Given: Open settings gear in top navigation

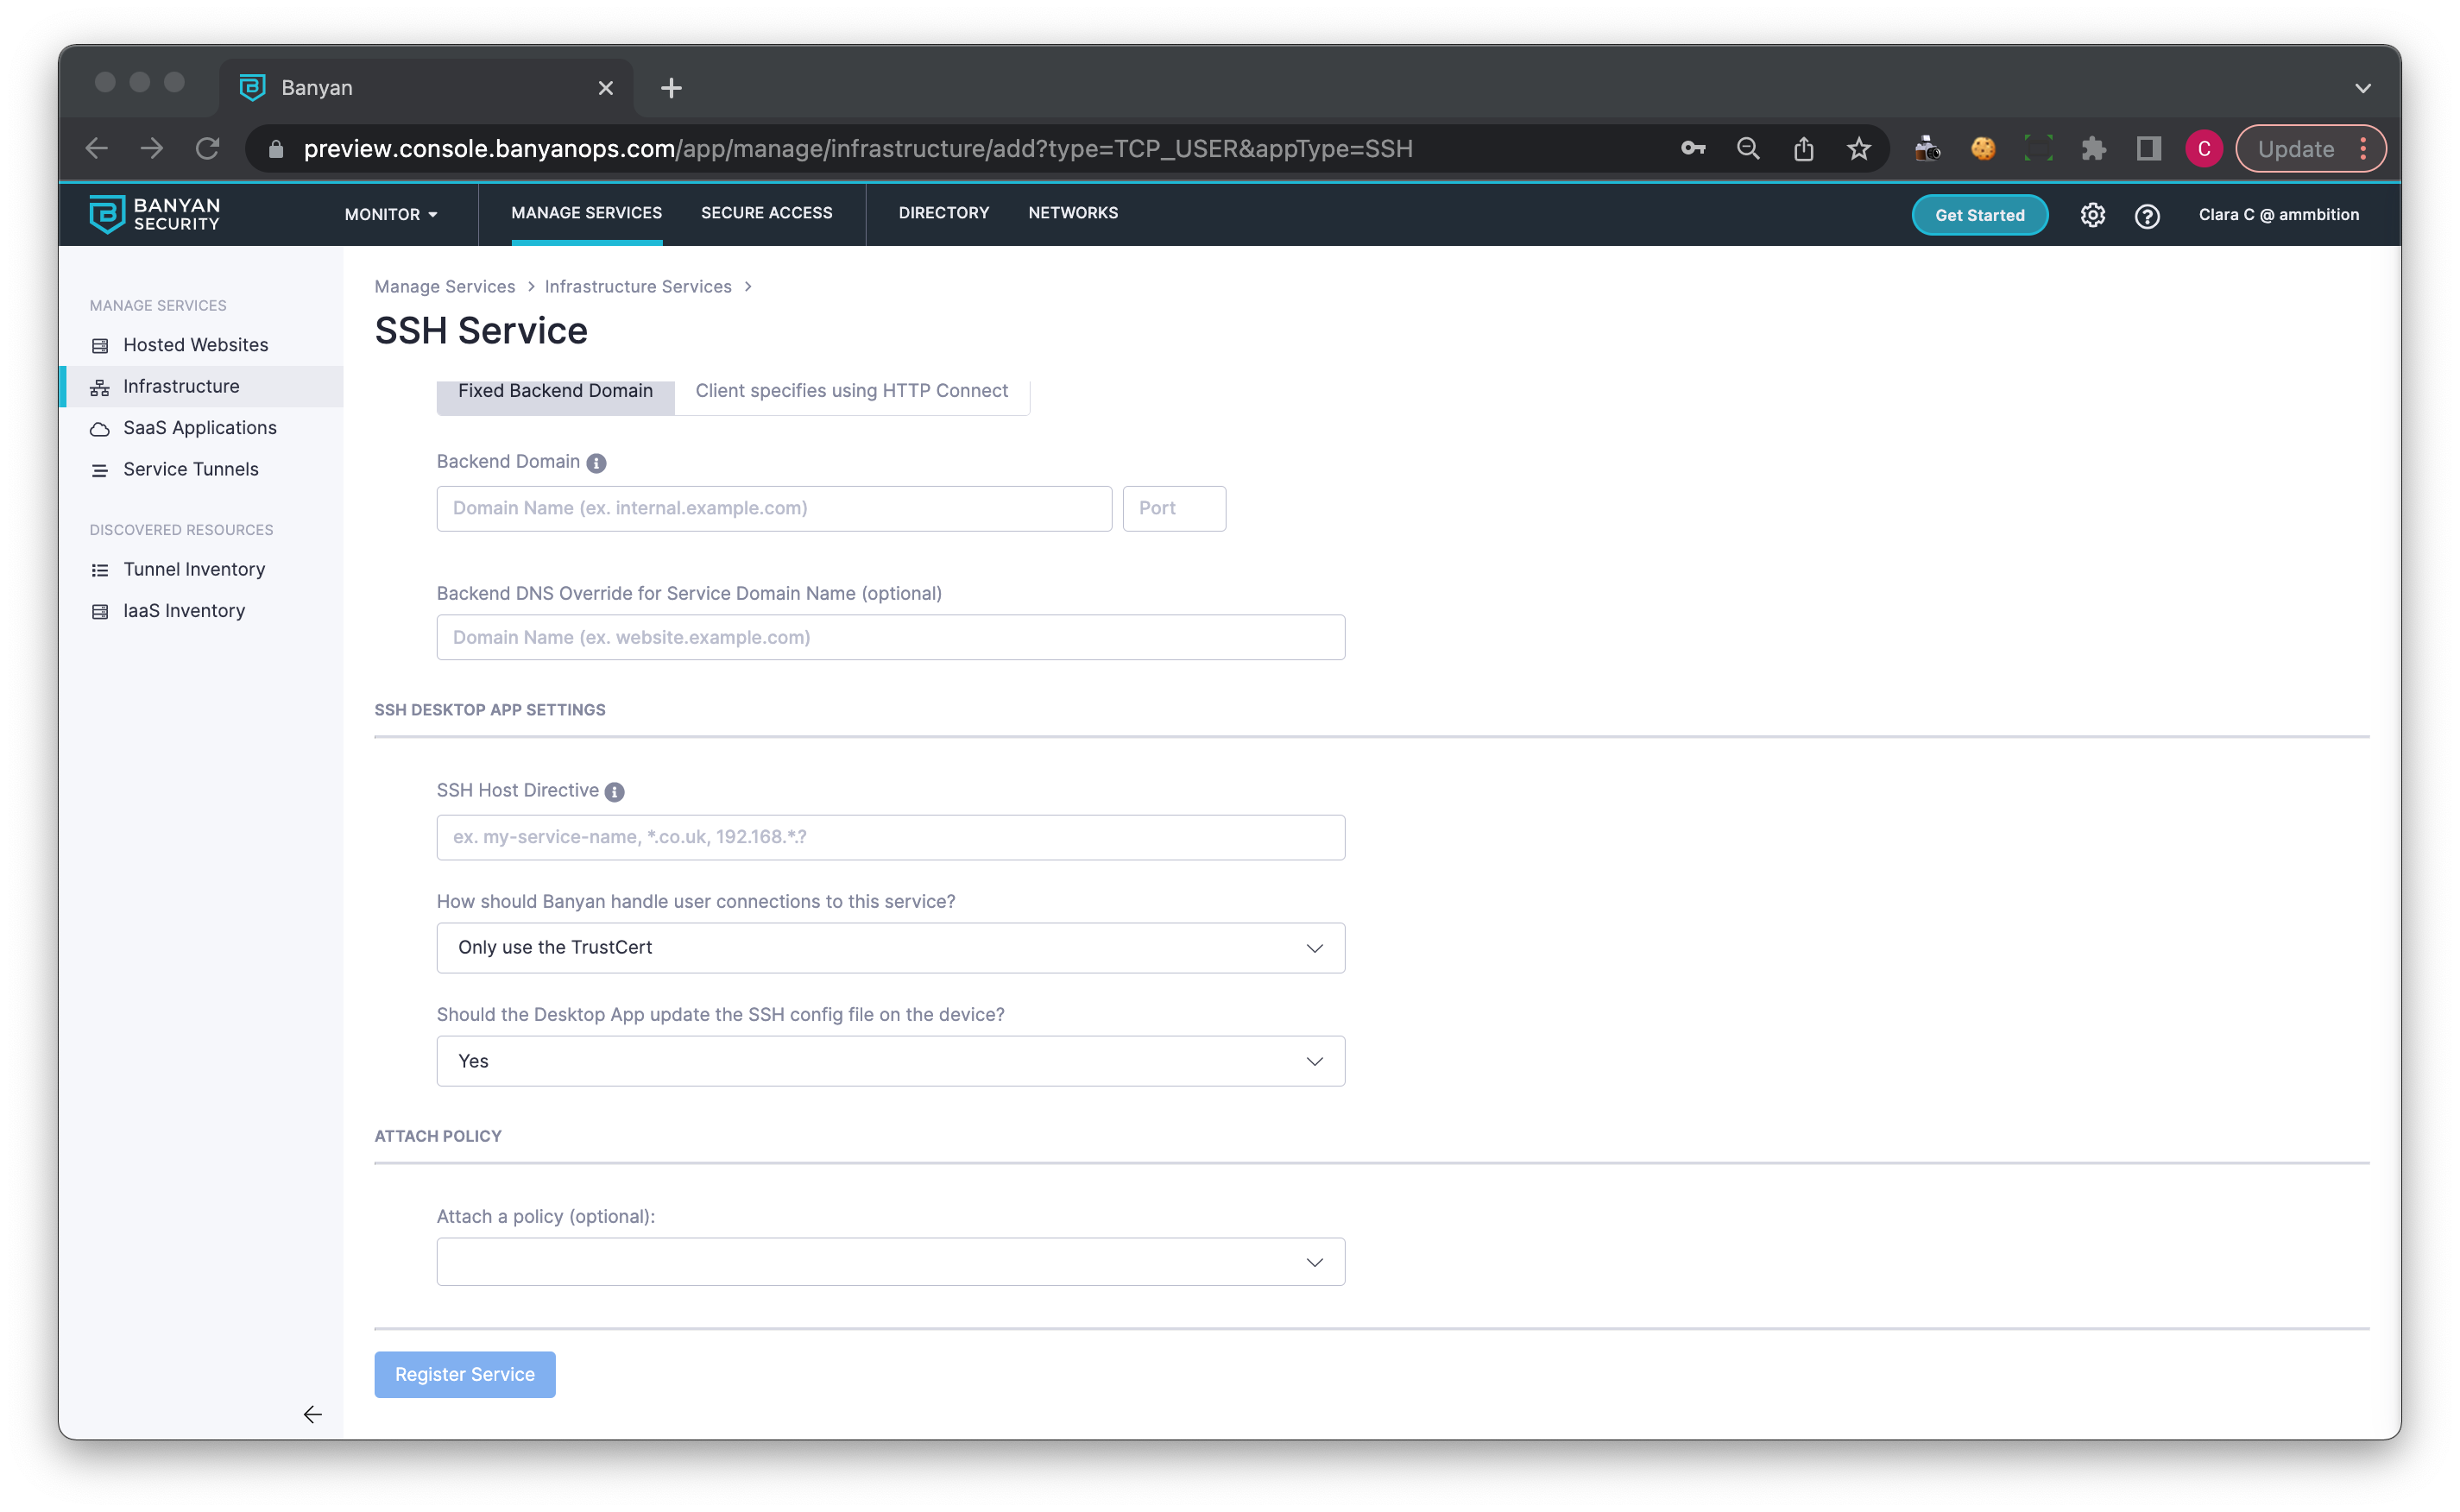Looking at the screenshot, I should pyautogui.click(x=2092, y=215).
